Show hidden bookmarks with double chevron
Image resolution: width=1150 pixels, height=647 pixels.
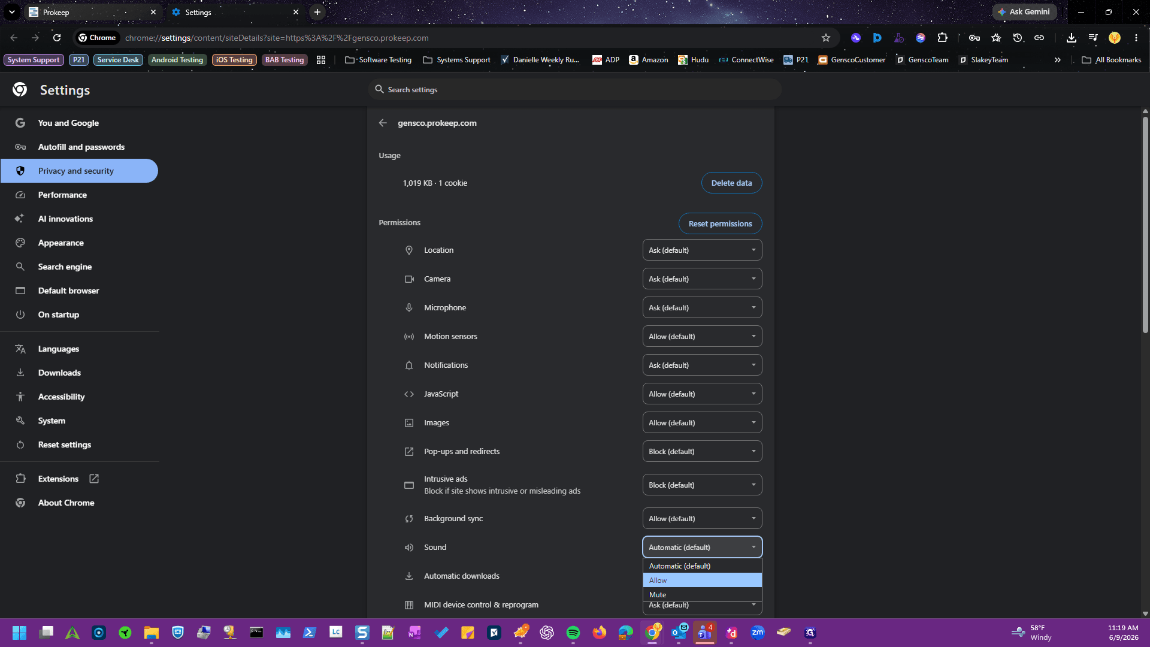tap(1058, 60)
